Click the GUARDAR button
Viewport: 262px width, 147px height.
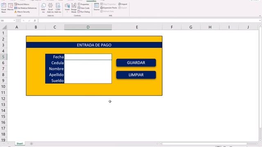(x=136, y=62)
